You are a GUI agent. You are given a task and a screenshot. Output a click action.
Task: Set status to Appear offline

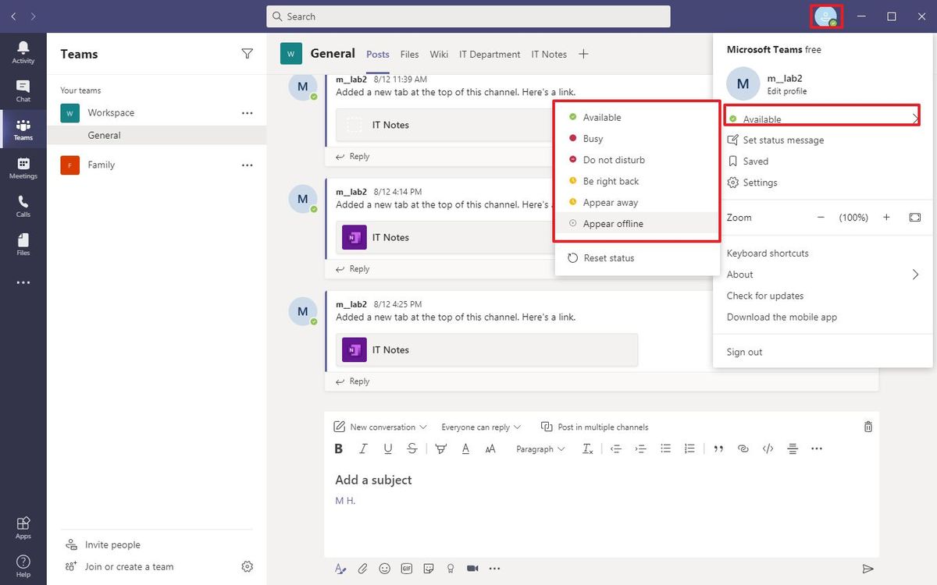click(x=612, y=223)
